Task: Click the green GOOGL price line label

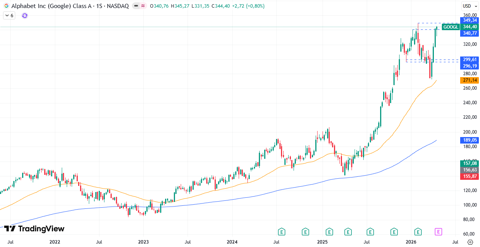Action: click(x=451, y=27)
